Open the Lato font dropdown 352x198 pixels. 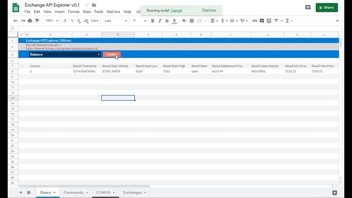click(x=116, y=21)
